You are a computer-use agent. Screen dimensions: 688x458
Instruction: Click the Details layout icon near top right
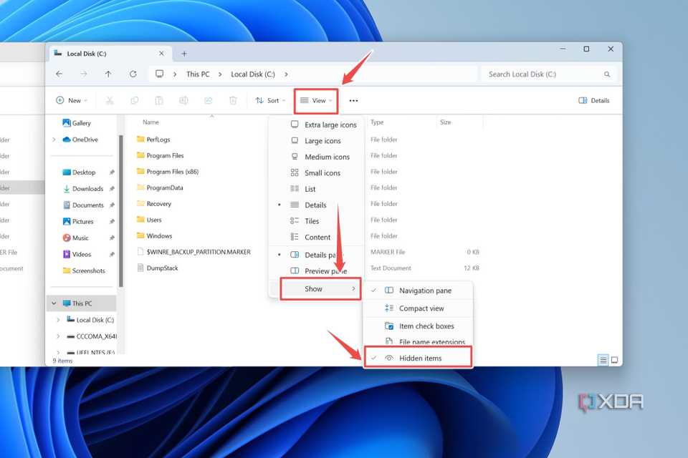[593, 100]
